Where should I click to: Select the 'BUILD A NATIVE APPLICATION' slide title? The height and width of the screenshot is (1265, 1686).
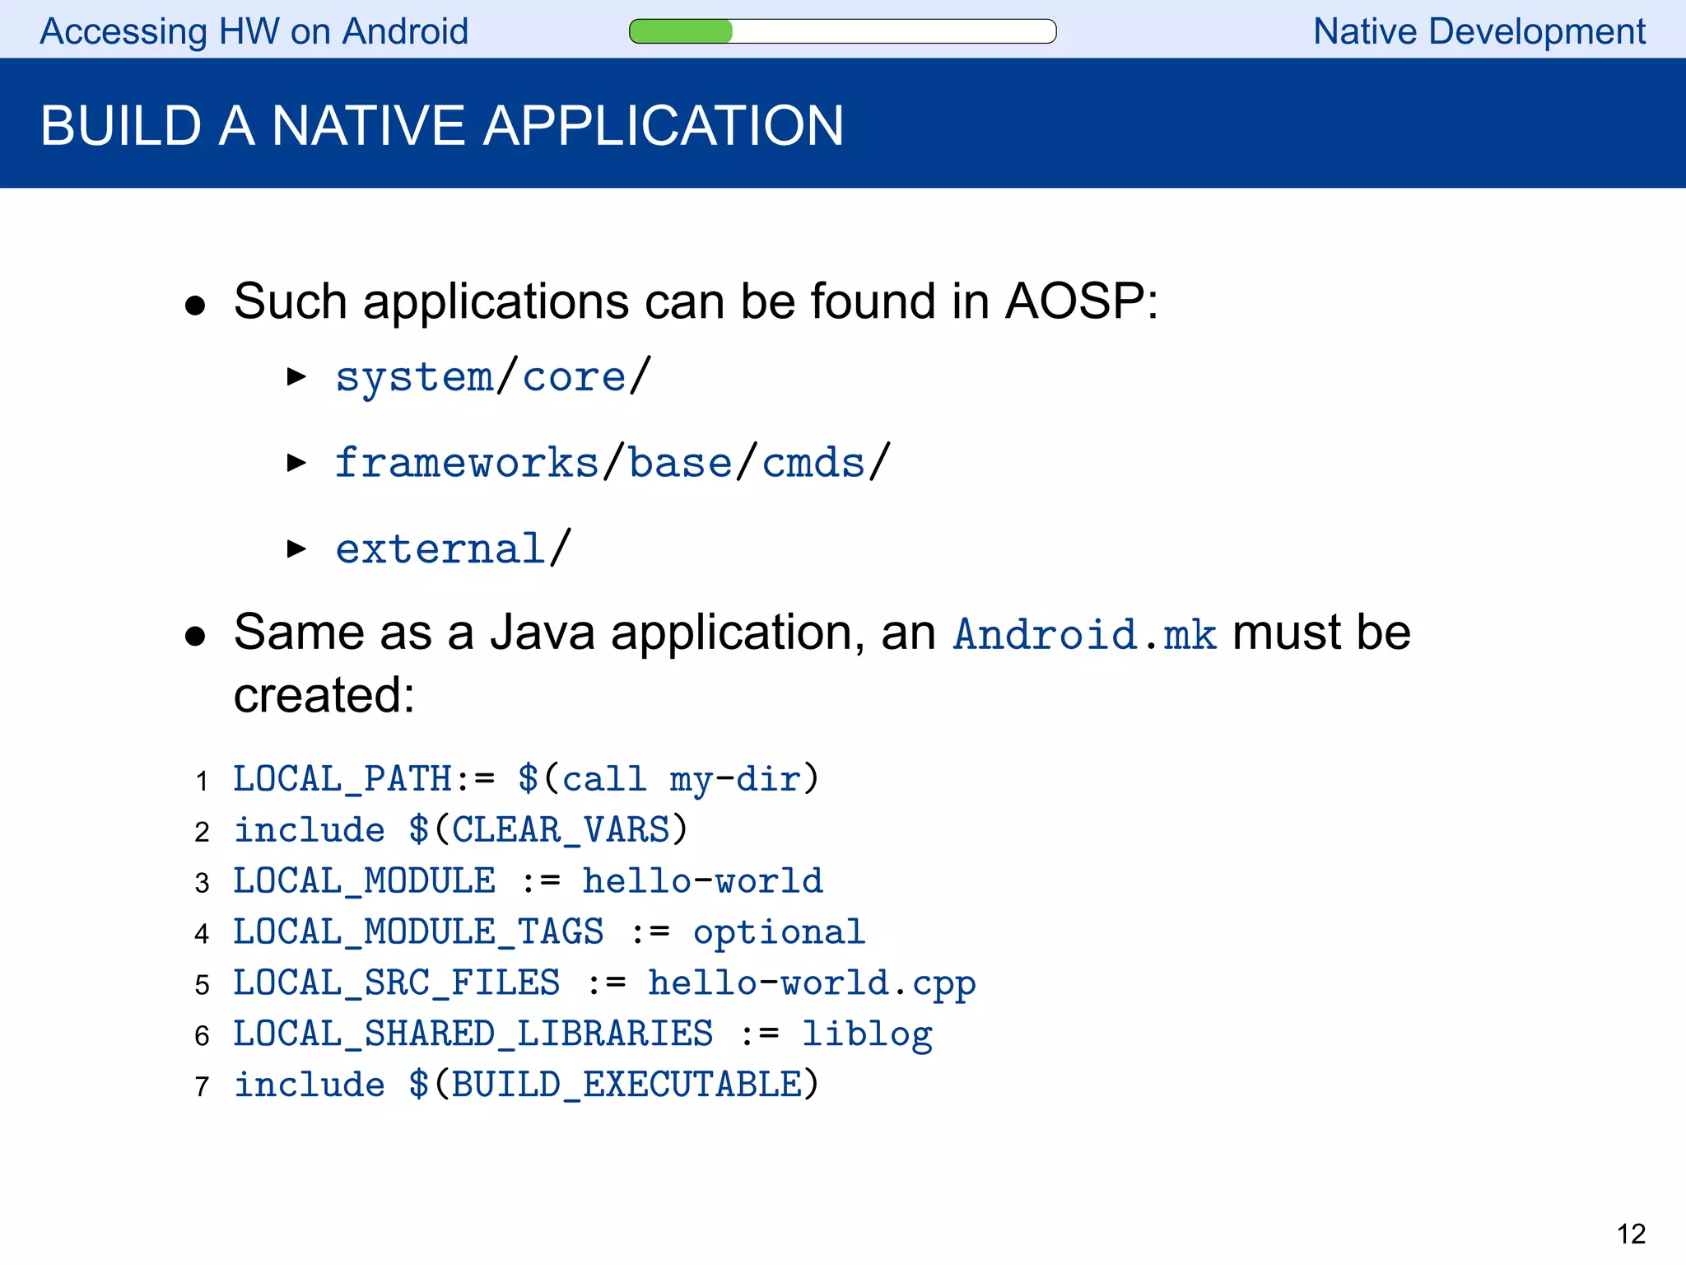(442, 126)
